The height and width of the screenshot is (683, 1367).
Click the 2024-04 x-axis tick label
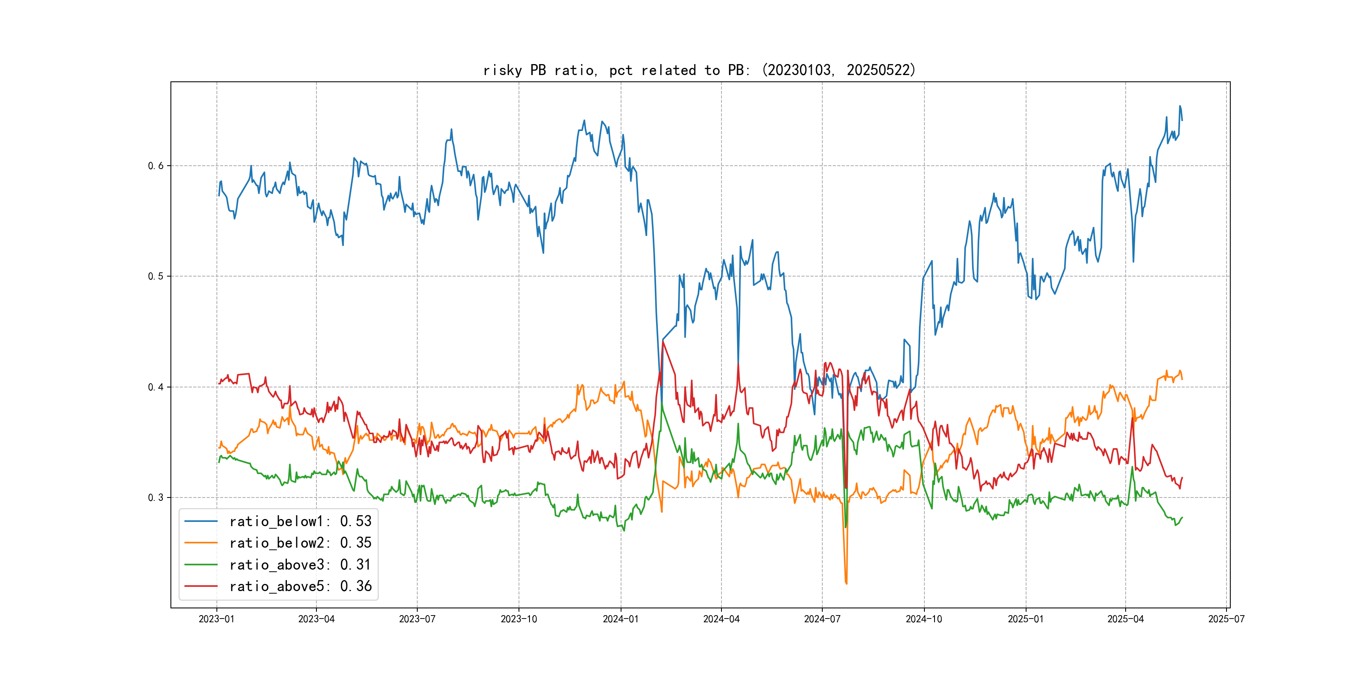pyautogui.click(x=721, y=619)
